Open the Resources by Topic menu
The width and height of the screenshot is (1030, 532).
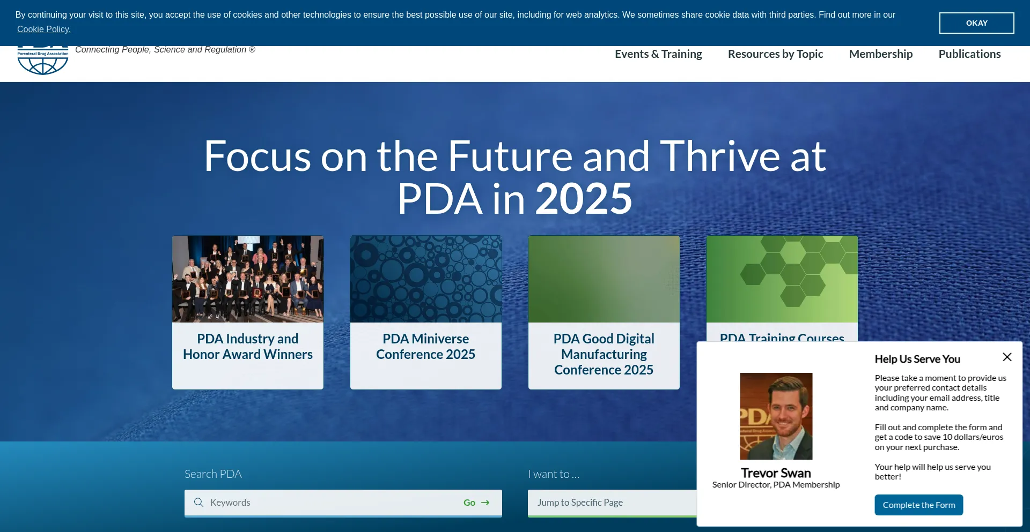(775, 54)
